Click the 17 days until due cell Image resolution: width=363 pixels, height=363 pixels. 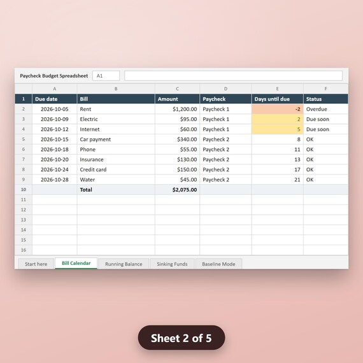(277, 169)
